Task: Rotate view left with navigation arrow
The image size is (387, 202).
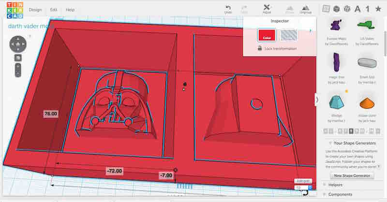Action: [x=13, y=44]
